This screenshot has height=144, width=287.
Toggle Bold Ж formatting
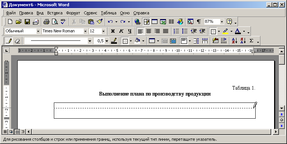113,31
